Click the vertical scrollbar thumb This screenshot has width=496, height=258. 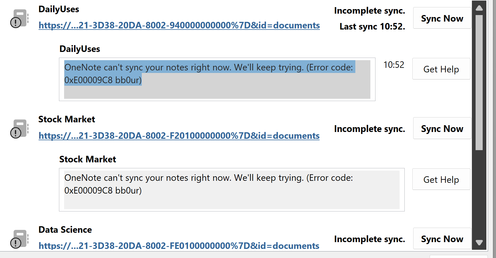(x=479, y=82)
